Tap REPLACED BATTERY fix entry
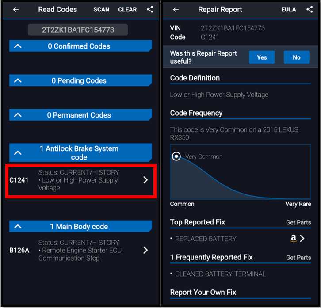321x308 pixels. pos(206,239)
